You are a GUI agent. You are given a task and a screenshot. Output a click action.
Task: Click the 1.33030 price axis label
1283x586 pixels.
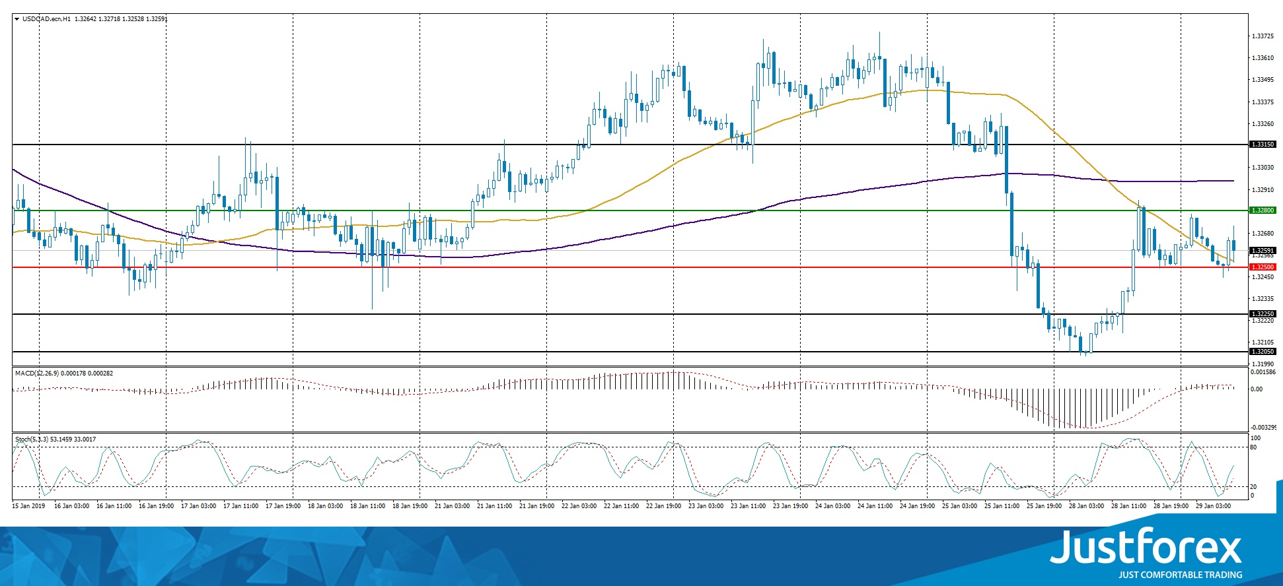coord(1263,168)
